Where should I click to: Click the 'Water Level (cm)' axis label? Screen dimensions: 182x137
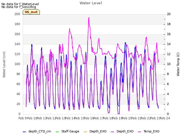[4, 65]
